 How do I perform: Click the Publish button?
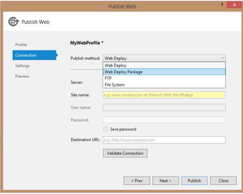tap(195, 180)
